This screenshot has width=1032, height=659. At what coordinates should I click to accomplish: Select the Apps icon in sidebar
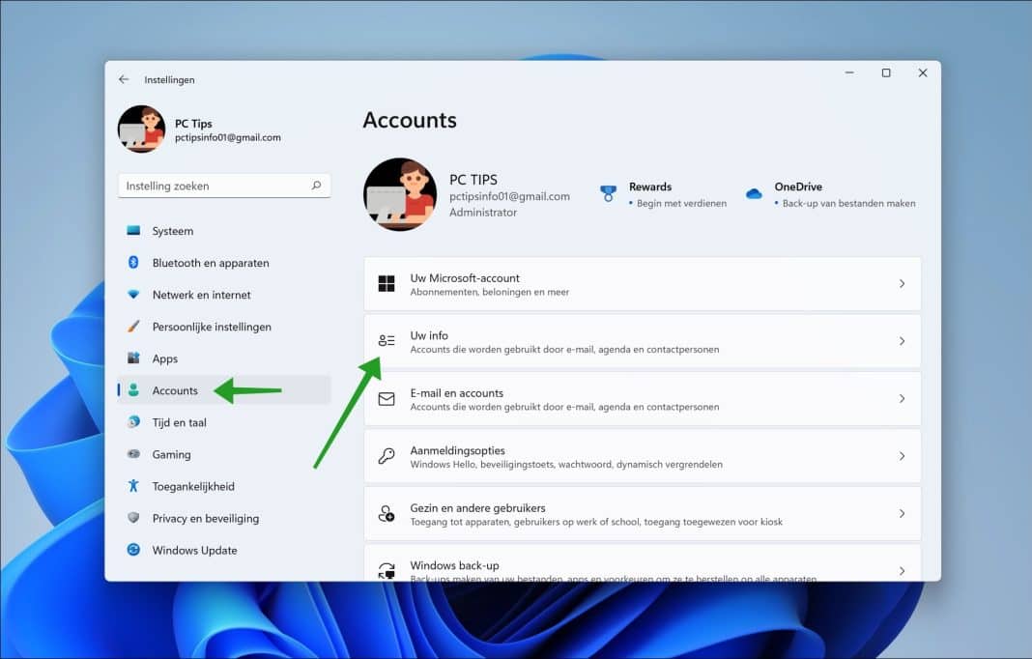[x=136, y=358]
